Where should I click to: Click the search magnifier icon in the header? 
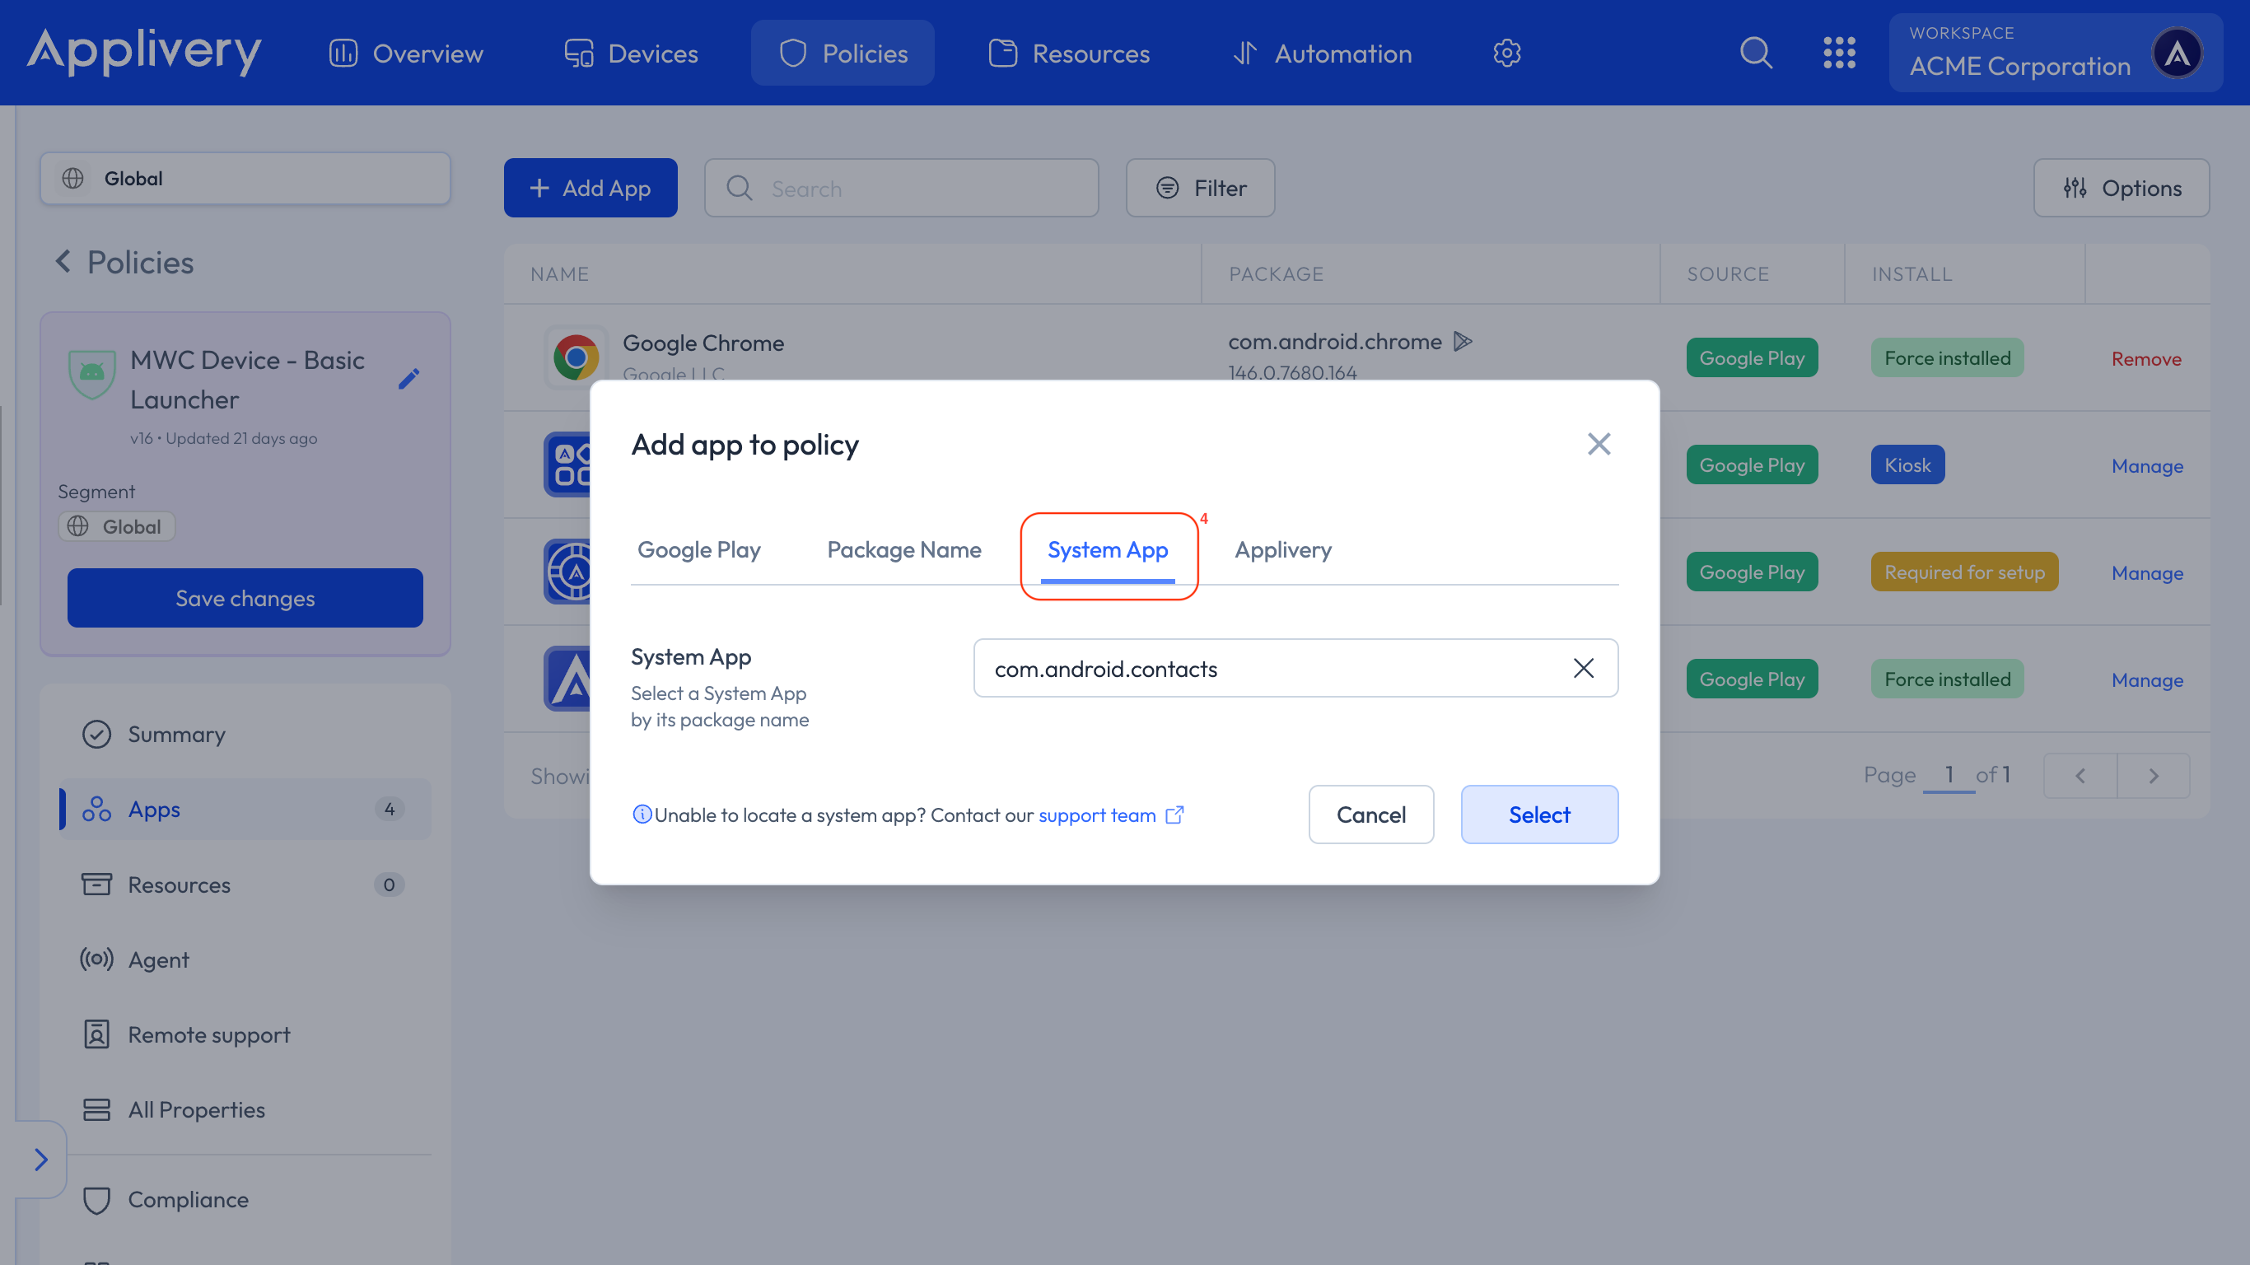tap(1756, 53)
